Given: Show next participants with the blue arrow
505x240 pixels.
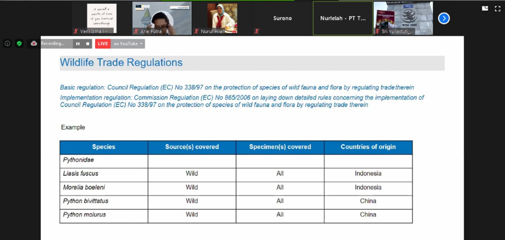Looking at the screenshot, I should [x=444, y=19].
